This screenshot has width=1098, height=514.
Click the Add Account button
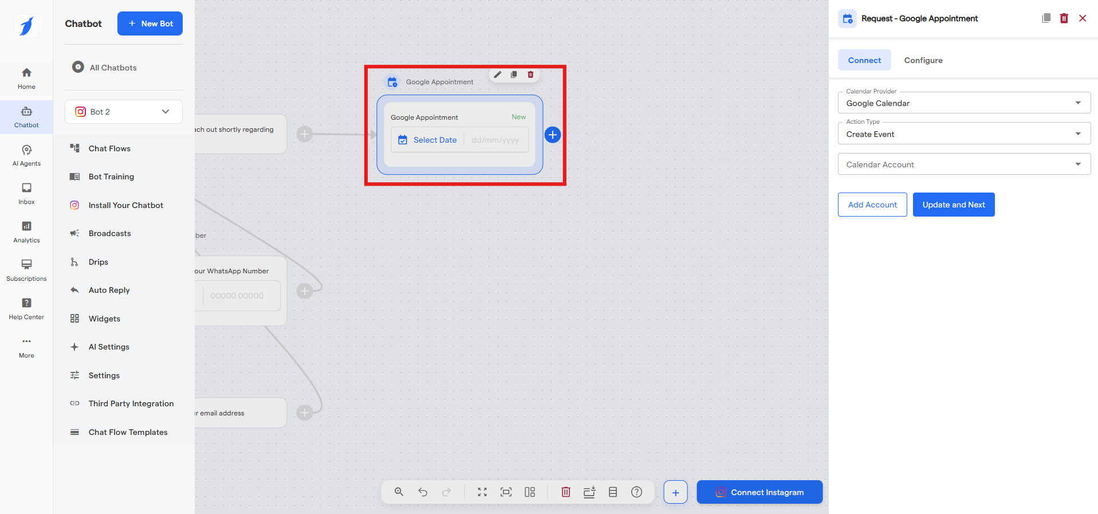coord(872,205)
